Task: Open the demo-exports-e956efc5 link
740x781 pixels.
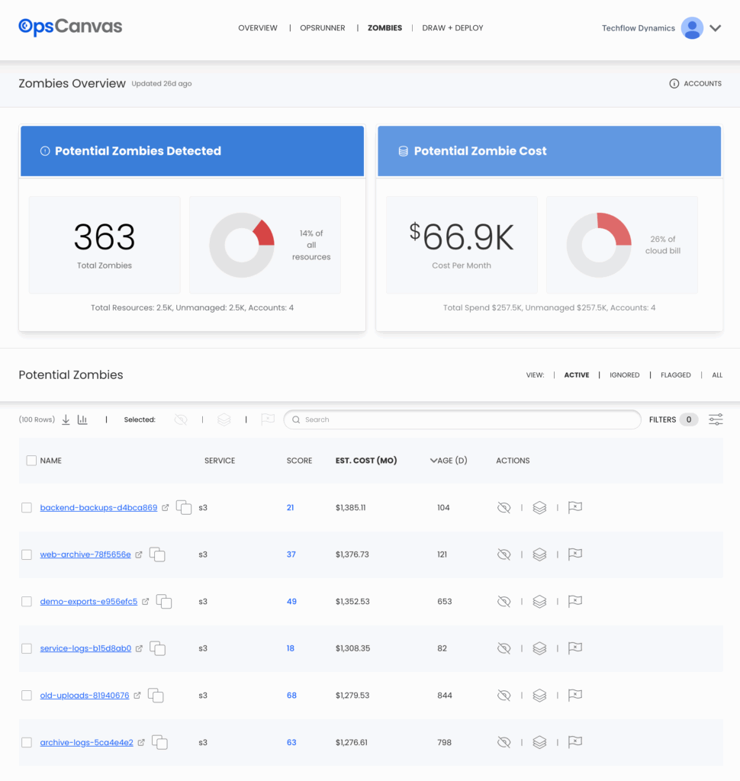Action: (x=88, y=602)
